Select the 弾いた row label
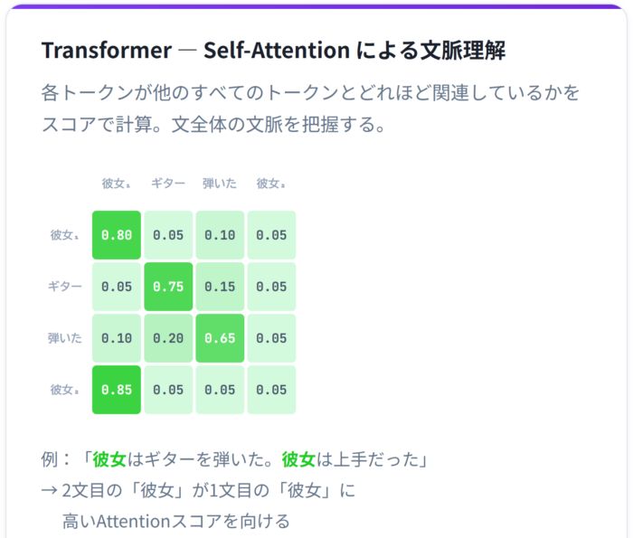Viewport: 633px width, 538px height. [x=65, y=338]
